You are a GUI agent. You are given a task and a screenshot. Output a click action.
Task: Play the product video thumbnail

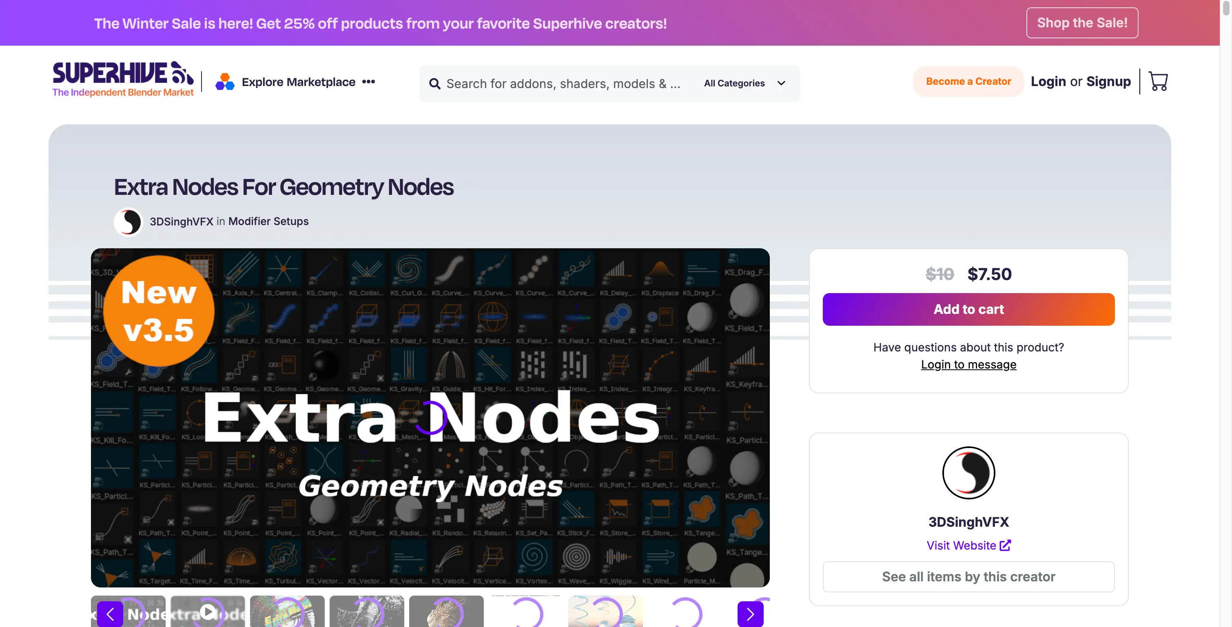point(208,613)
